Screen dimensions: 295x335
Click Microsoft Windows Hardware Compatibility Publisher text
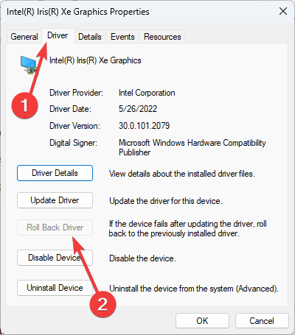point(192,147)
